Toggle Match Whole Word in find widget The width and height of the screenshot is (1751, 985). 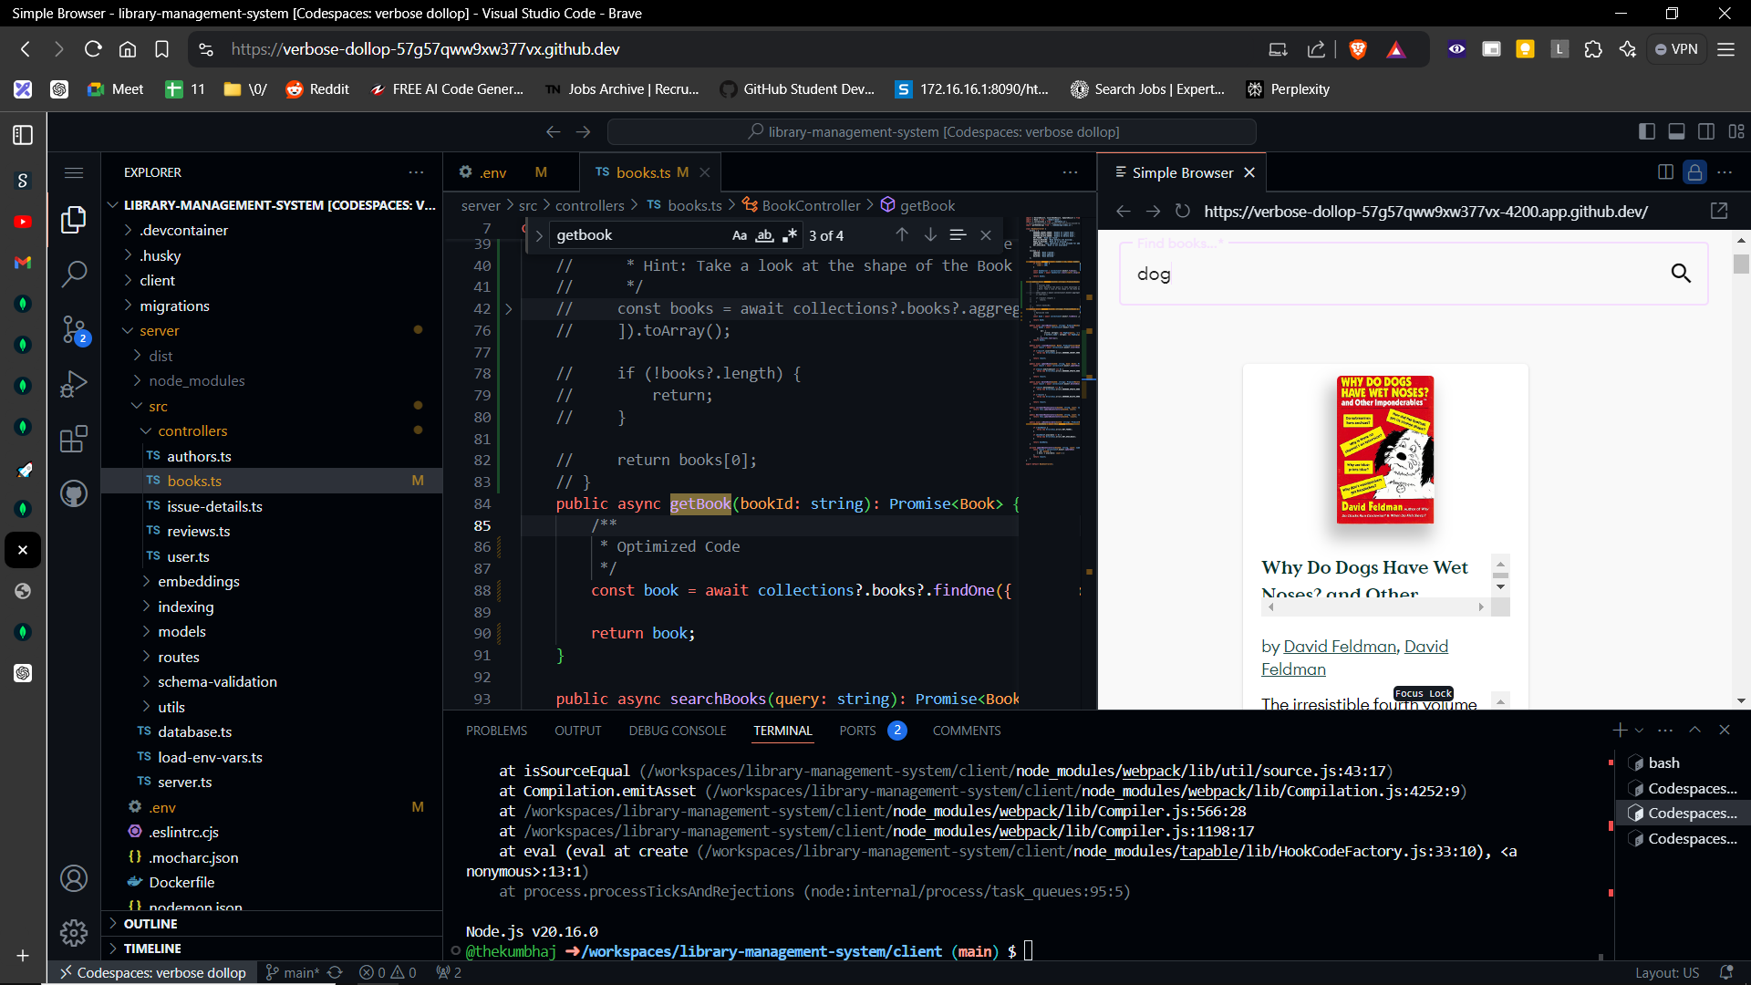[x=764, y=235]
